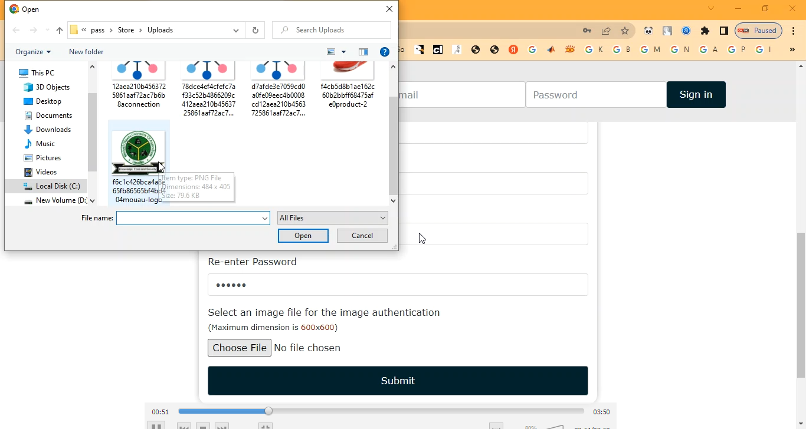Open the All Files type dropdown

click(x=333, y=218)
